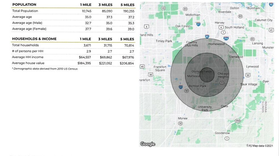Screen dimensions: 279x156
Task: Select the Goodenow label on the map
Action: click(x=222, y=133)
